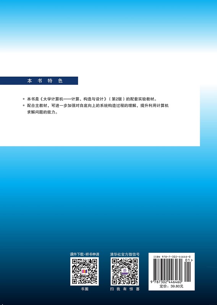The width and height of the screenshot is (217, 305).
Task: Click the first bullet asterisk marker
Action: tap(24, 99)
